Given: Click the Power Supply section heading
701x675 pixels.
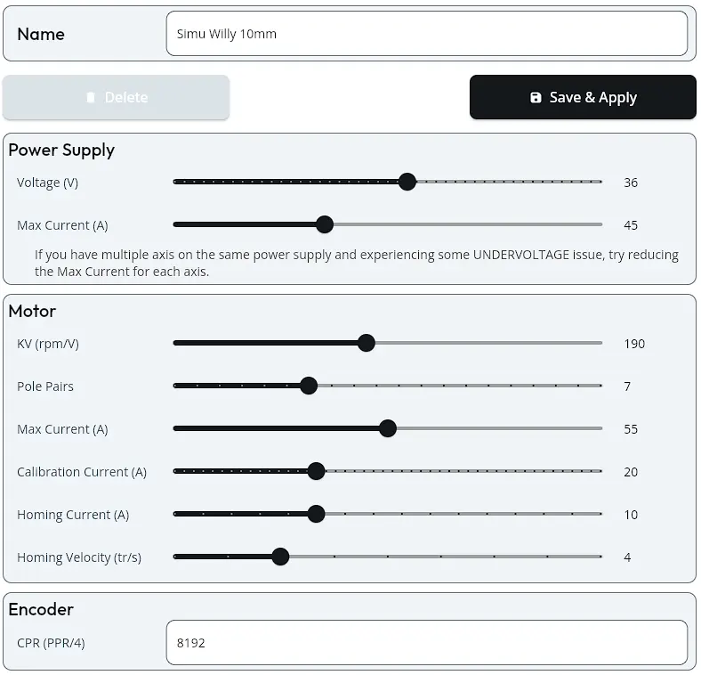Looking at the screenshot, I should click(61, 150).
